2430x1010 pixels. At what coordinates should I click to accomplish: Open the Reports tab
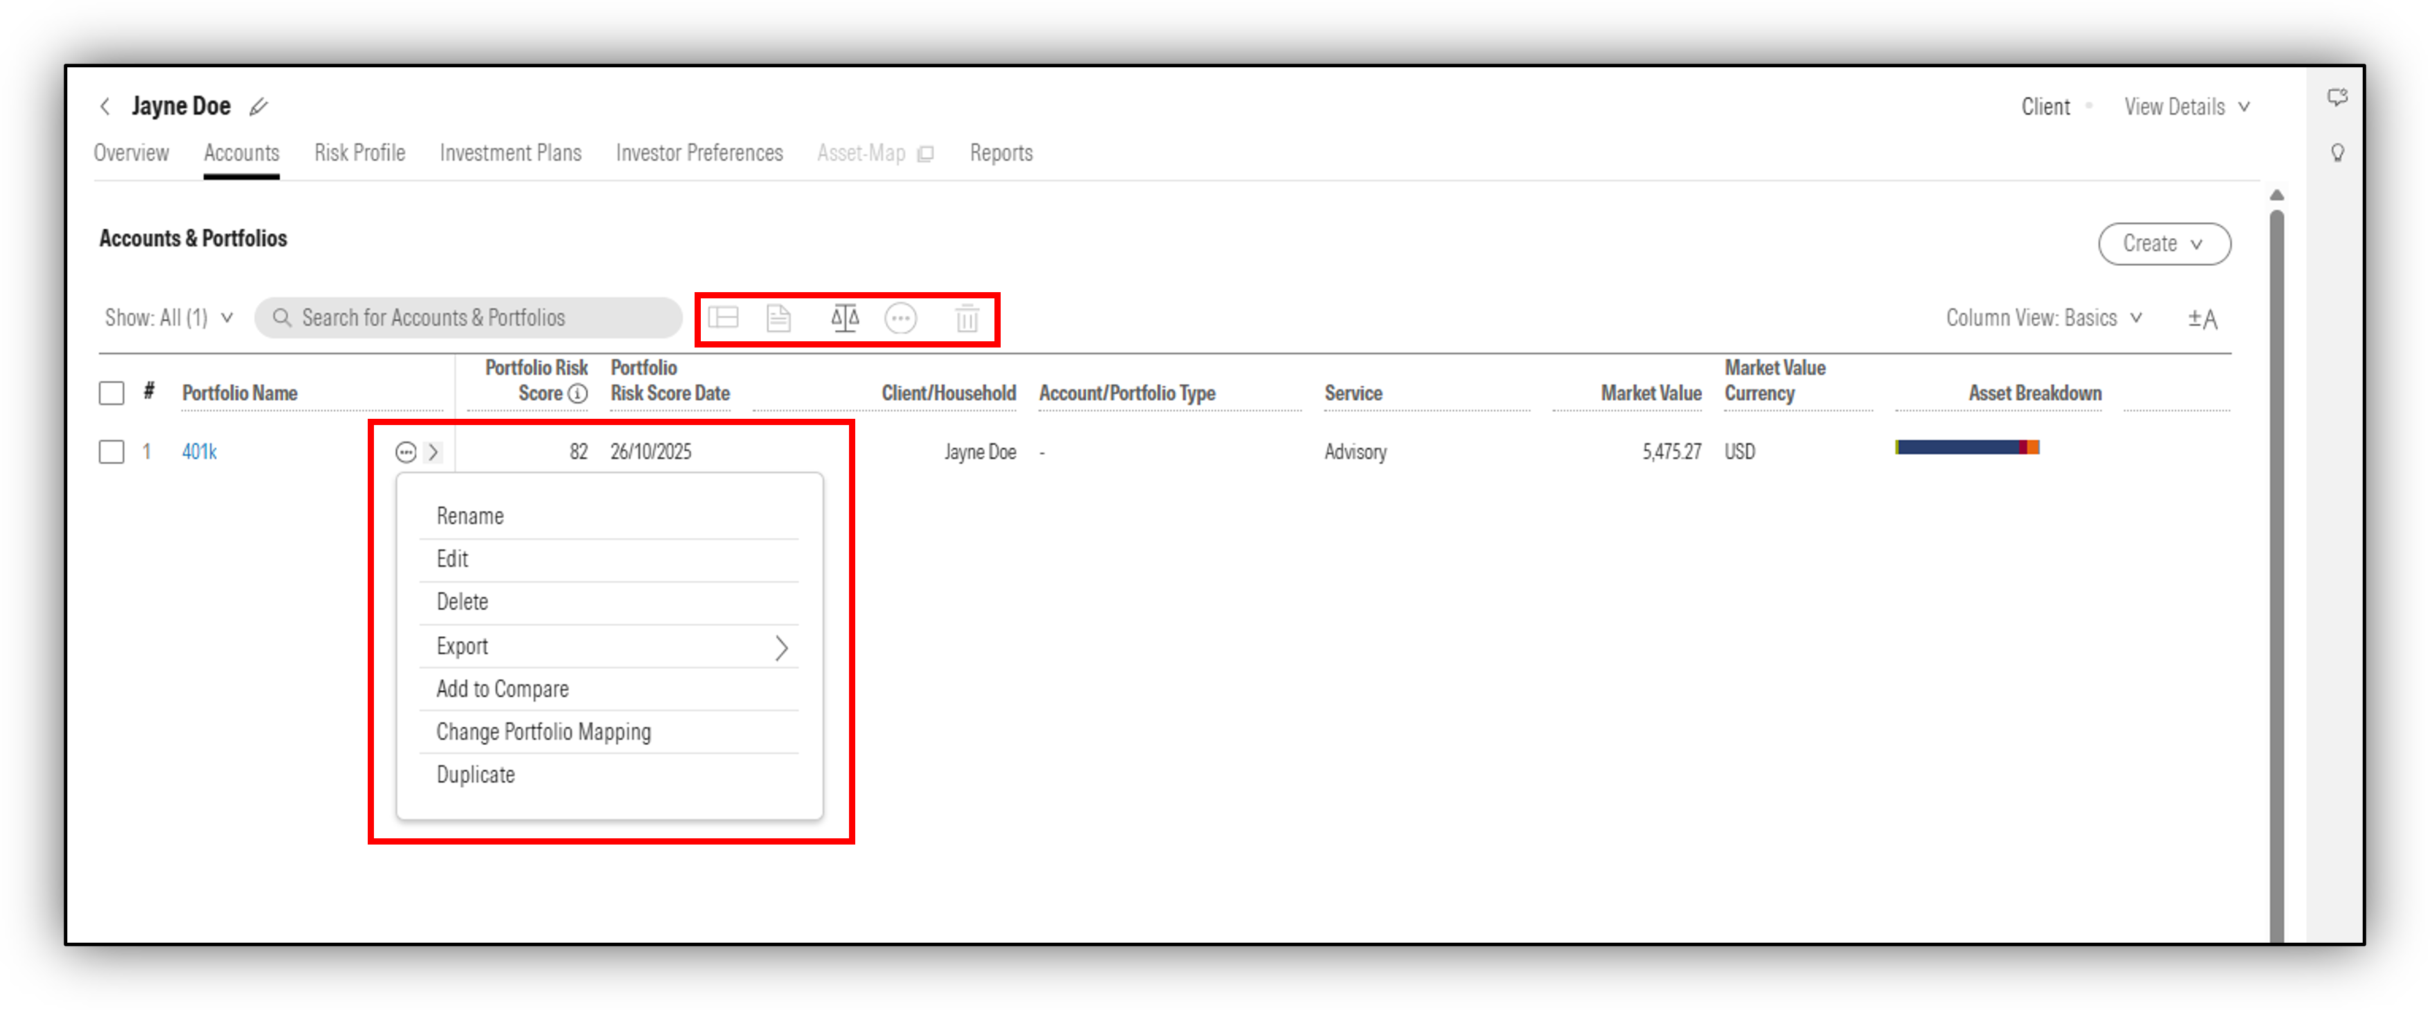pyautogui.click(x=1001, y=153)
